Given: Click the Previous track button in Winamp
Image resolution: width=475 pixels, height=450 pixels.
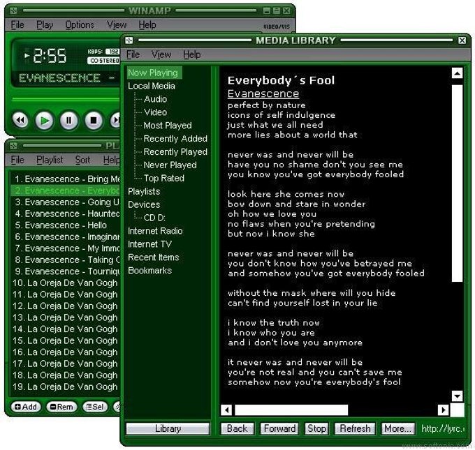Looking at the screenshot, I should pyautogui.click(x=20, y=121).
